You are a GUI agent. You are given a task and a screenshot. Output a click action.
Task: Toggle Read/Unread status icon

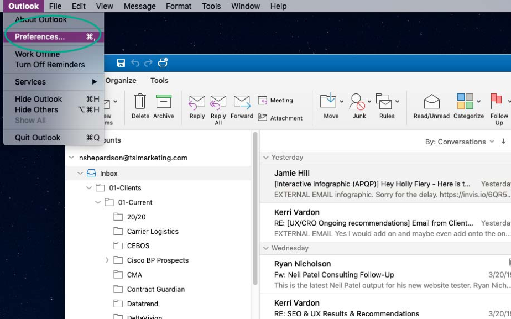click(431, 101)
